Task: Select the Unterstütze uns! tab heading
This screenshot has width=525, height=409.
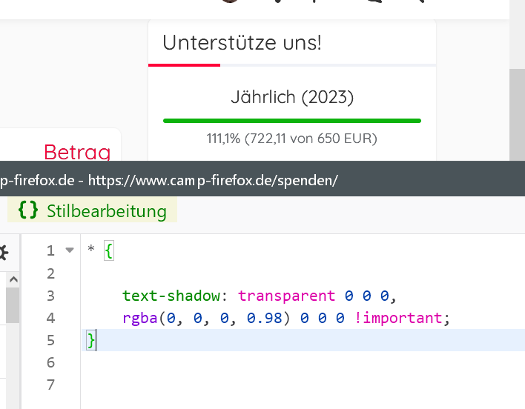Action: click(242, 42)
